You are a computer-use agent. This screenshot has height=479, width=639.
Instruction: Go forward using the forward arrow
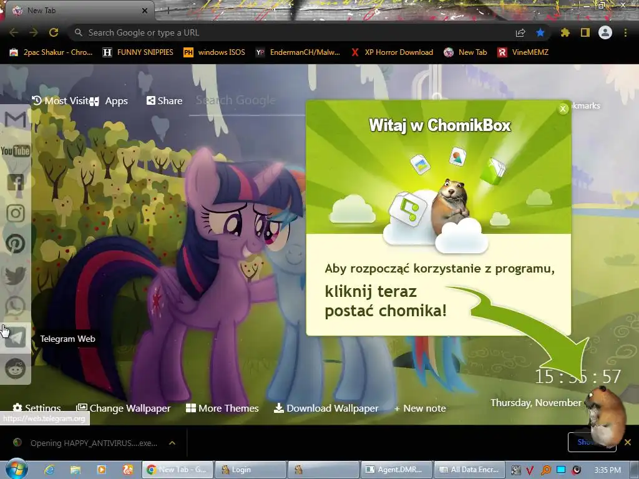point(34,32)
